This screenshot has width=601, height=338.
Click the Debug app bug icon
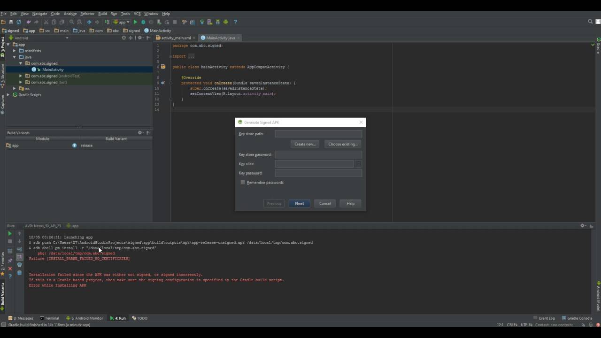point(143,22)
